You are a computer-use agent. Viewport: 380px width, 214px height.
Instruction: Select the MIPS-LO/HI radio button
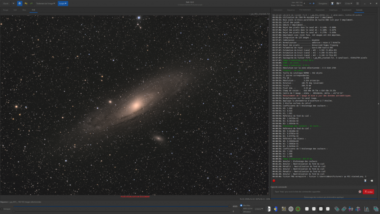click(x=241, y=208)
